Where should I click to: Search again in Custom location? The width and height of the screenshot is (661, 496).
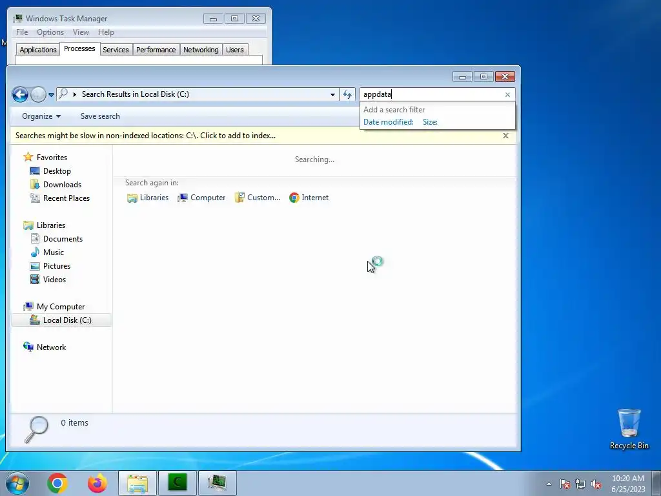click(257, 198)
